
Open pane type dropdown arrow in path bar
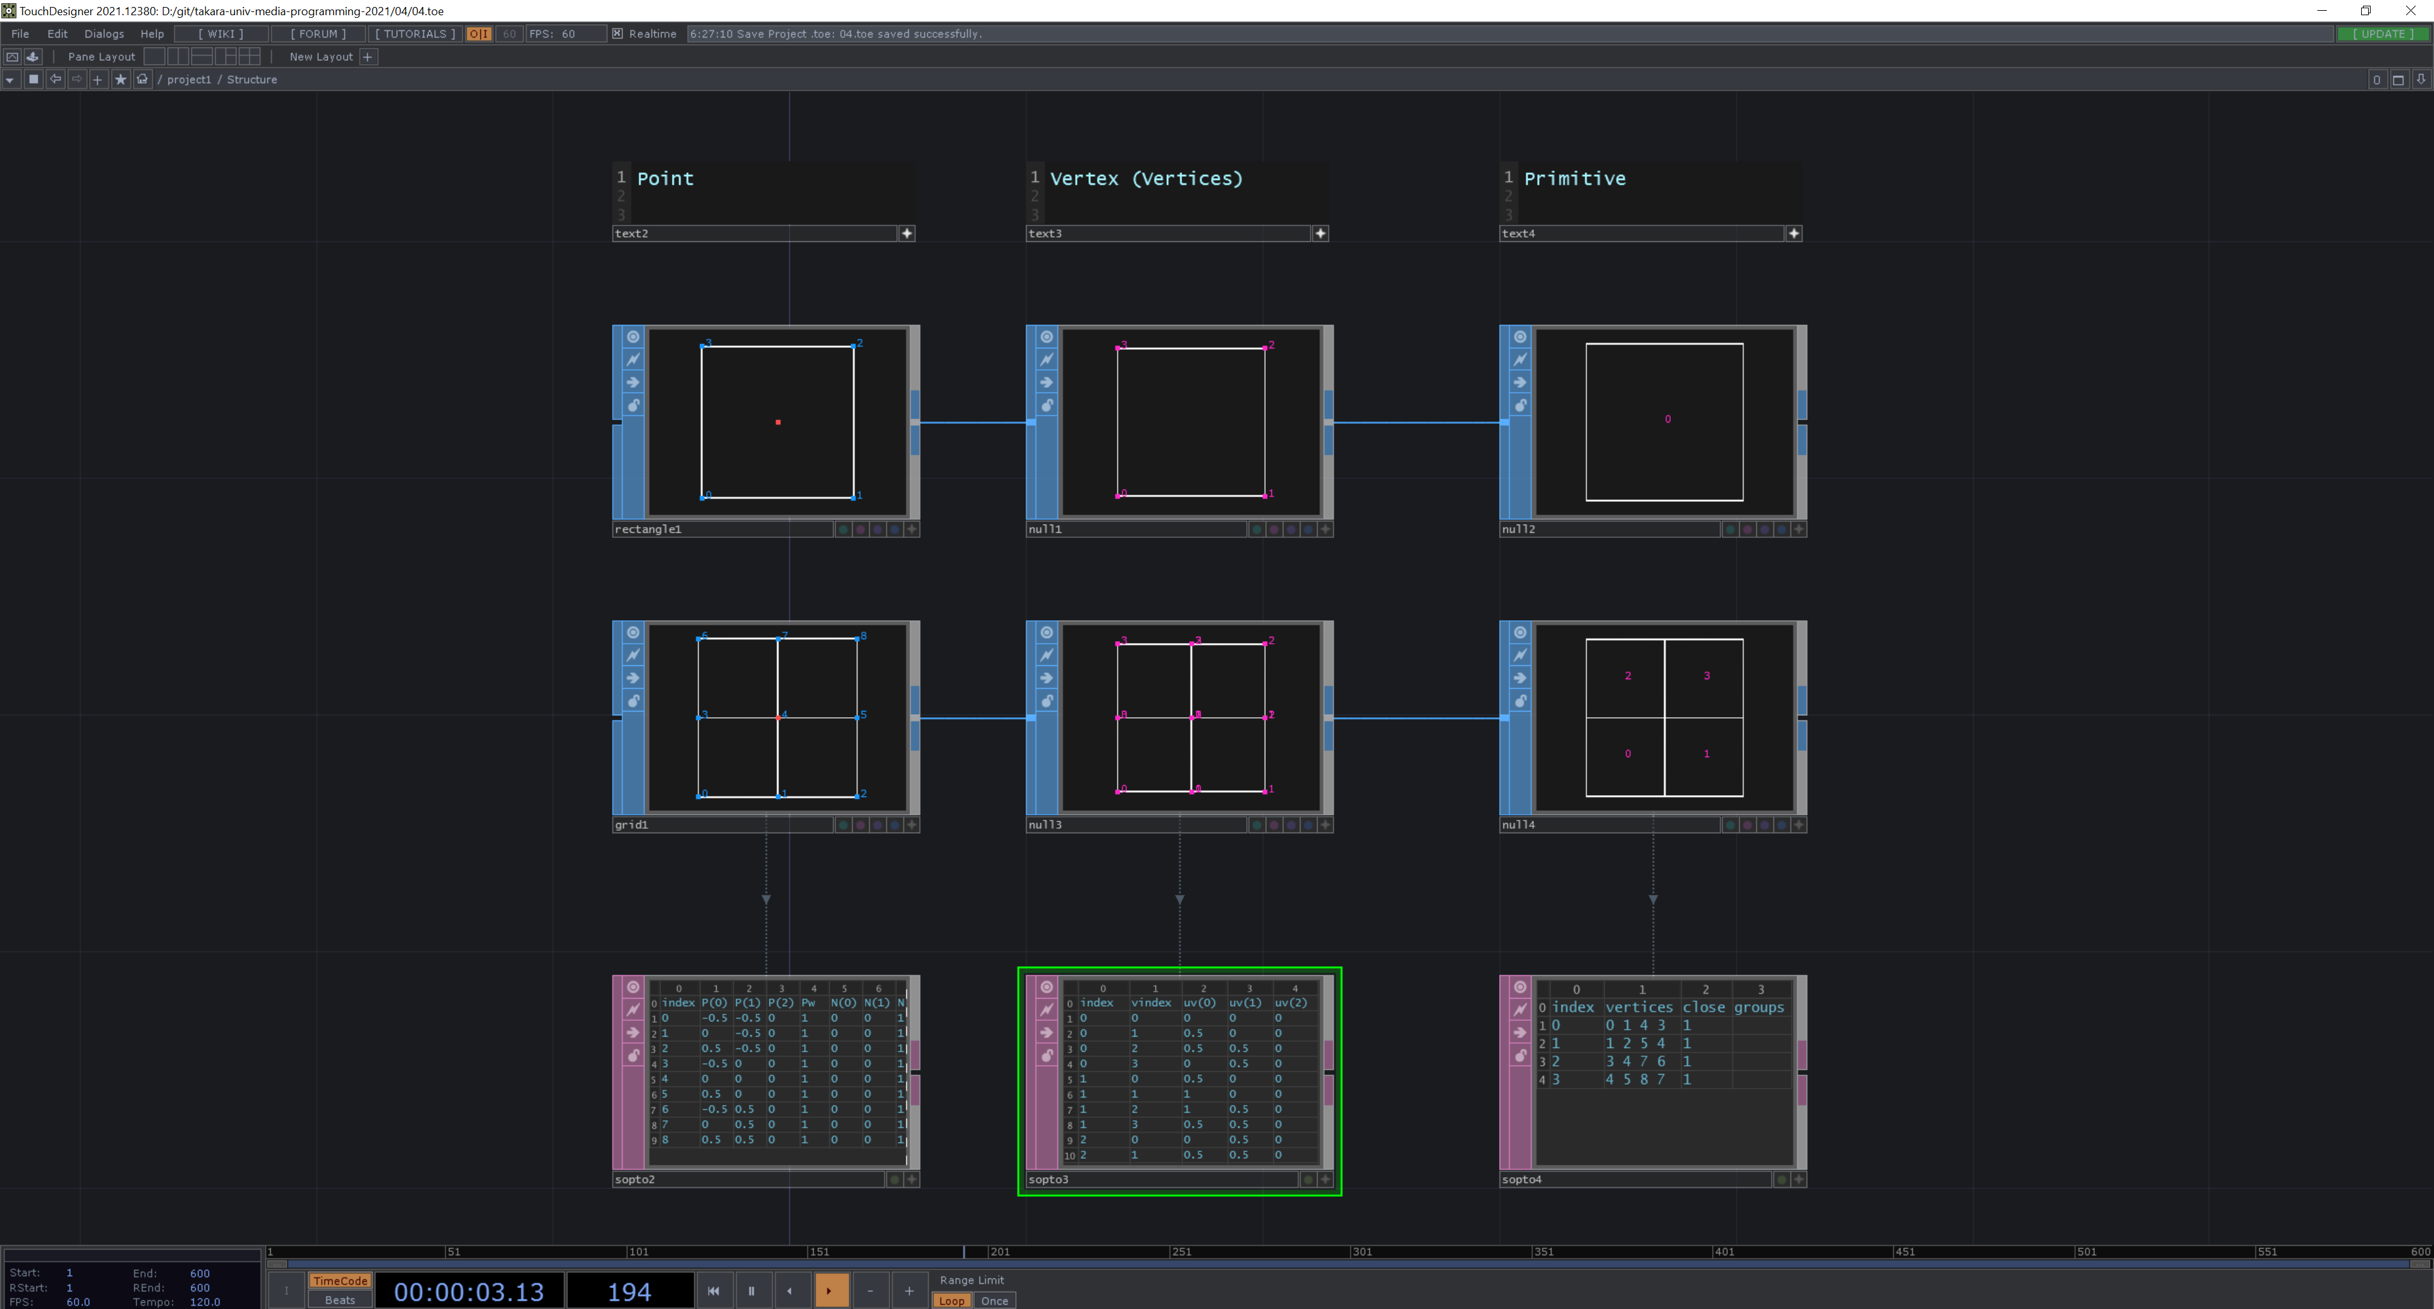(10, 79)
